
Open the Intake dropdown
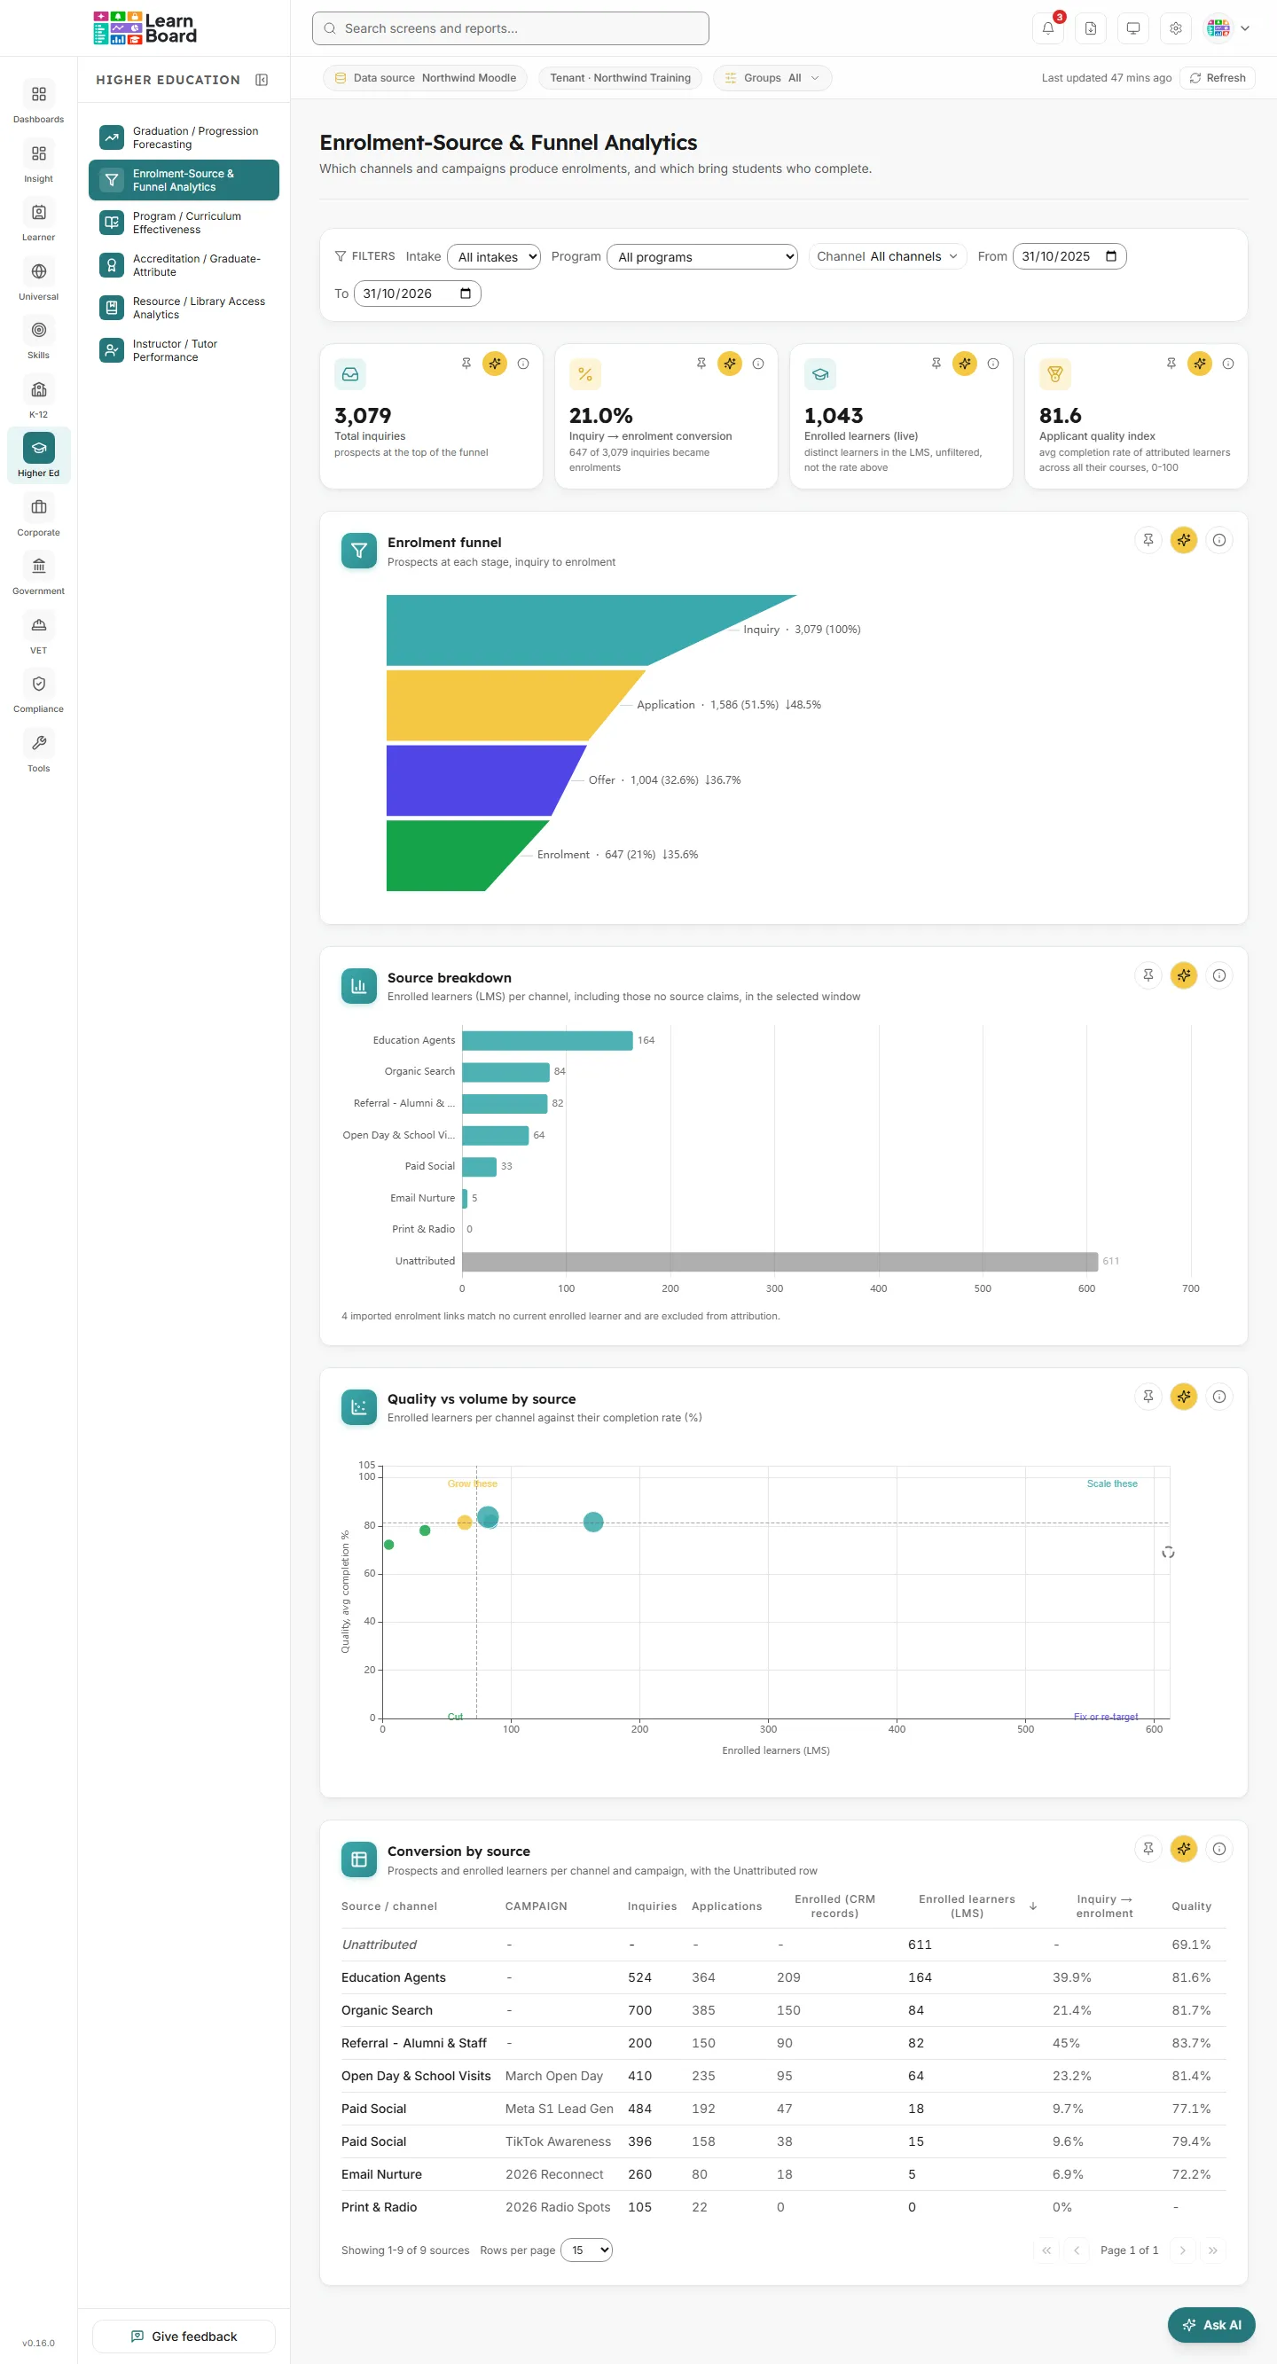(x=494, y=257)
